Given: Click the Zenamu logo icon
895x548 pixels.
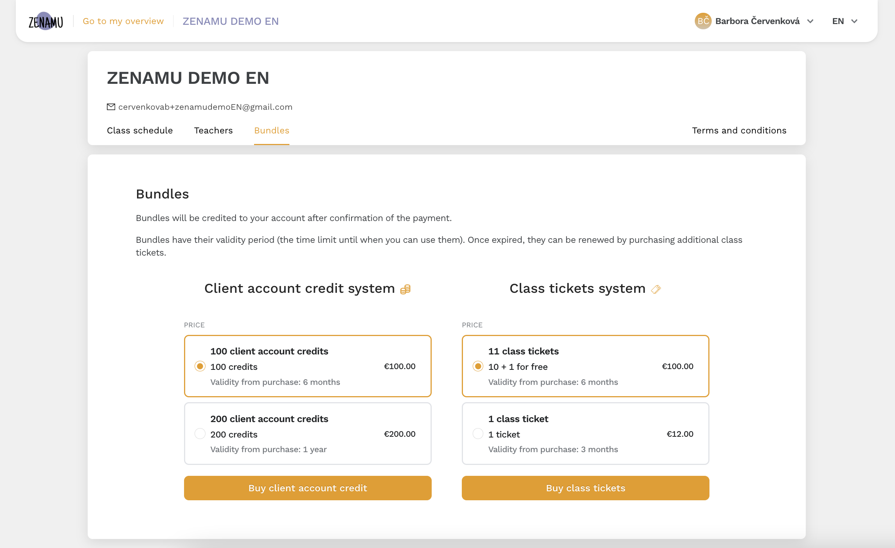Looking at the screenshot, I should 46,21.
